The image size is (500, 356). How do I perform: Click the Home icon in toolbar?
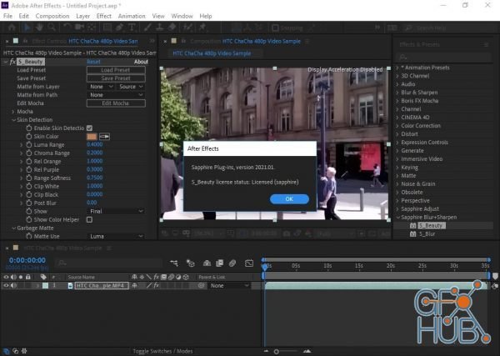[x=12, y=28]
